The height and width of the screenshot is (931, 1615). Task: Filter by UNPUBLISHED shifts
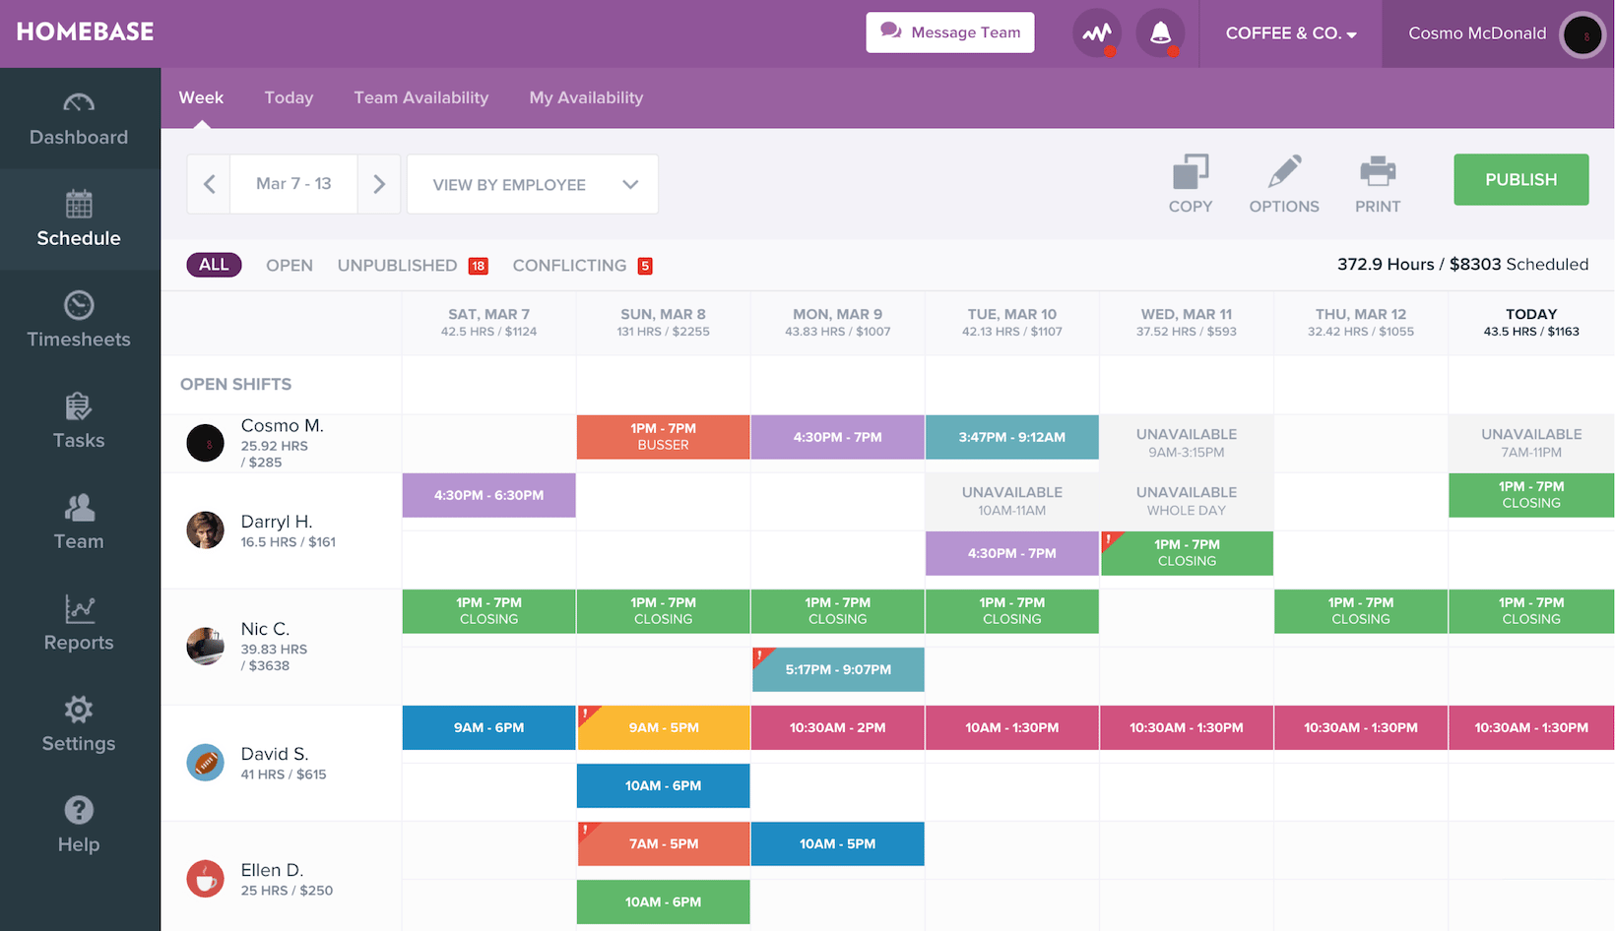(397, 266)
